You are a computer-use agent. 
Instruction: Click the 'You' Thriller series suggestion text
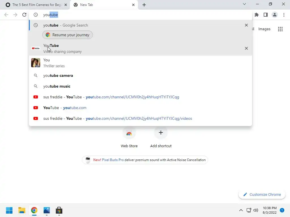[54, 63]
